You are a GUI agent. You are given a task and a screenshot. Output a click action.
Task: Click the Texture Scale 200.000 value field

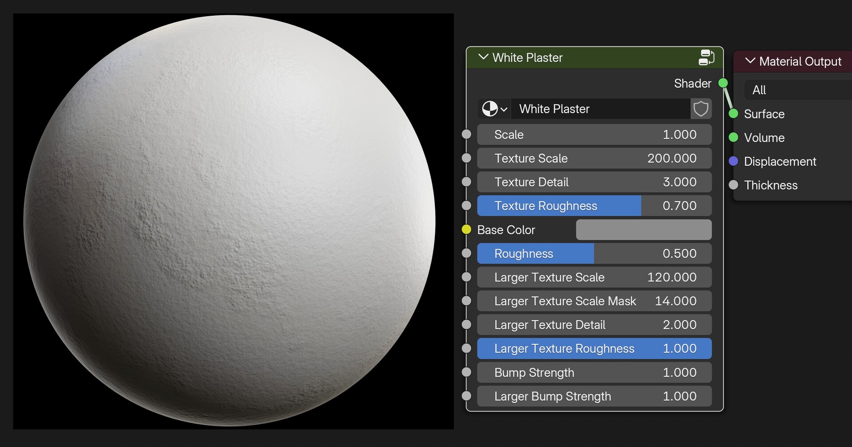click(594, 158)
